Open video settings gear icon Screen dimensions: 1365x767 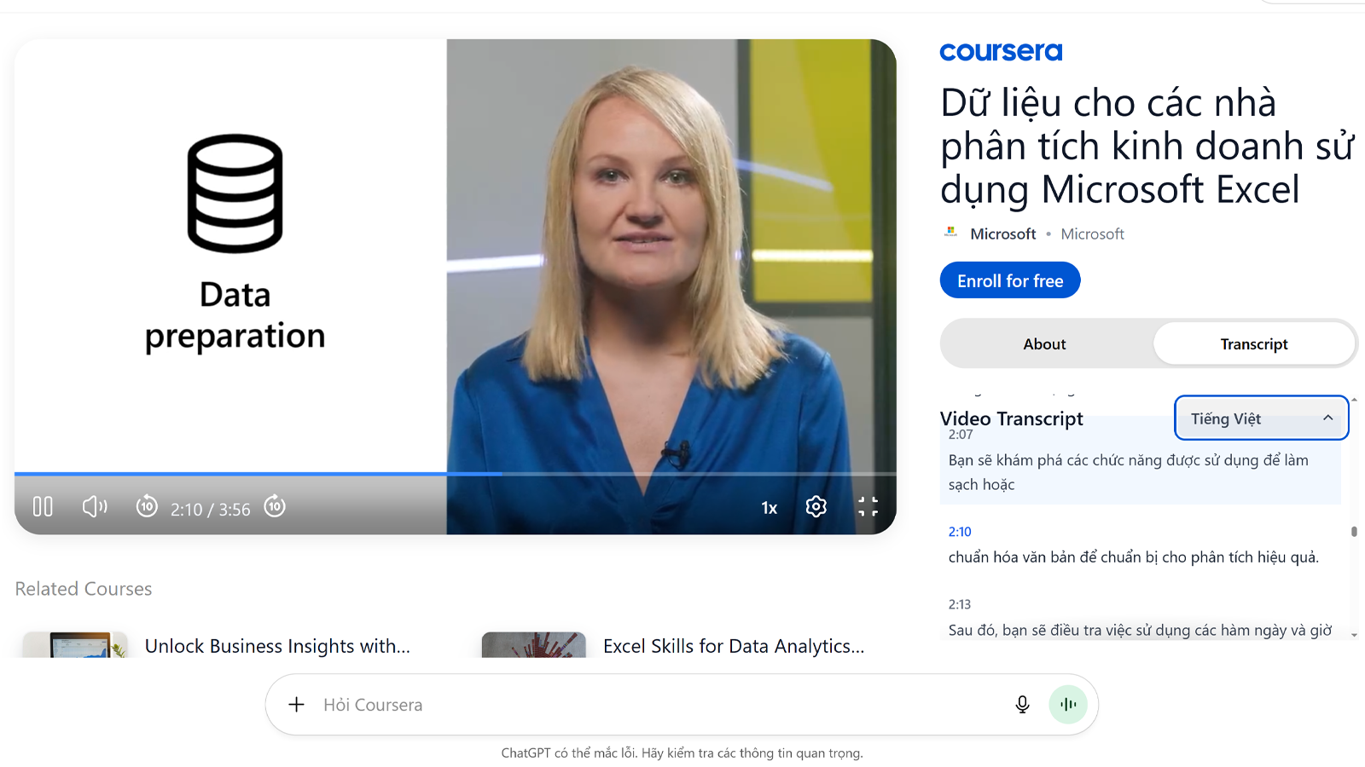[x=816, y=507]
